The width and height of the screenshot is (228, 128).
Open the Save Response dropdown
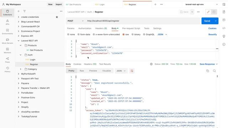tap(208, 64)
